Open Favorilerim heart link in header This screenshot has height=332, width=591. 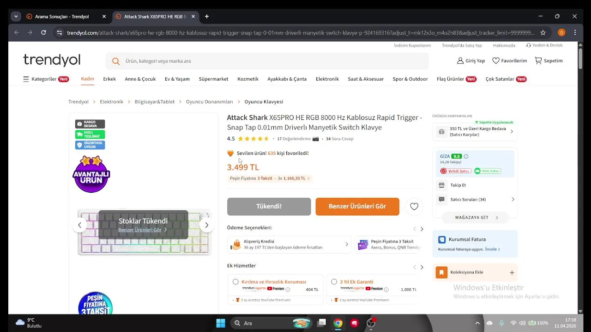pyautogui.click(x=509, y=60)
